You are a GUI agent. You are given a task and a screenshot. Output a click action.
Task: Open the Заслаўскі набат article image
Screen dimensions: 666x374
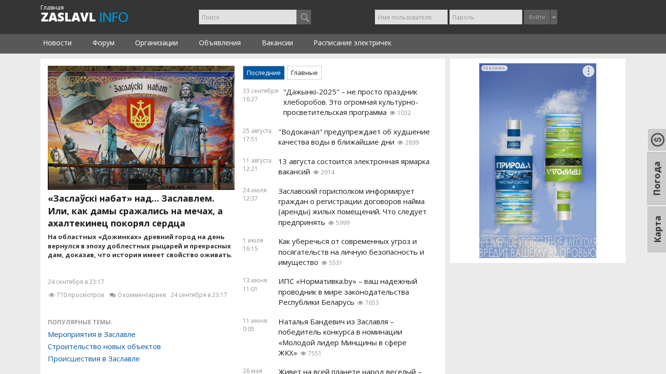tap(141, 128)
